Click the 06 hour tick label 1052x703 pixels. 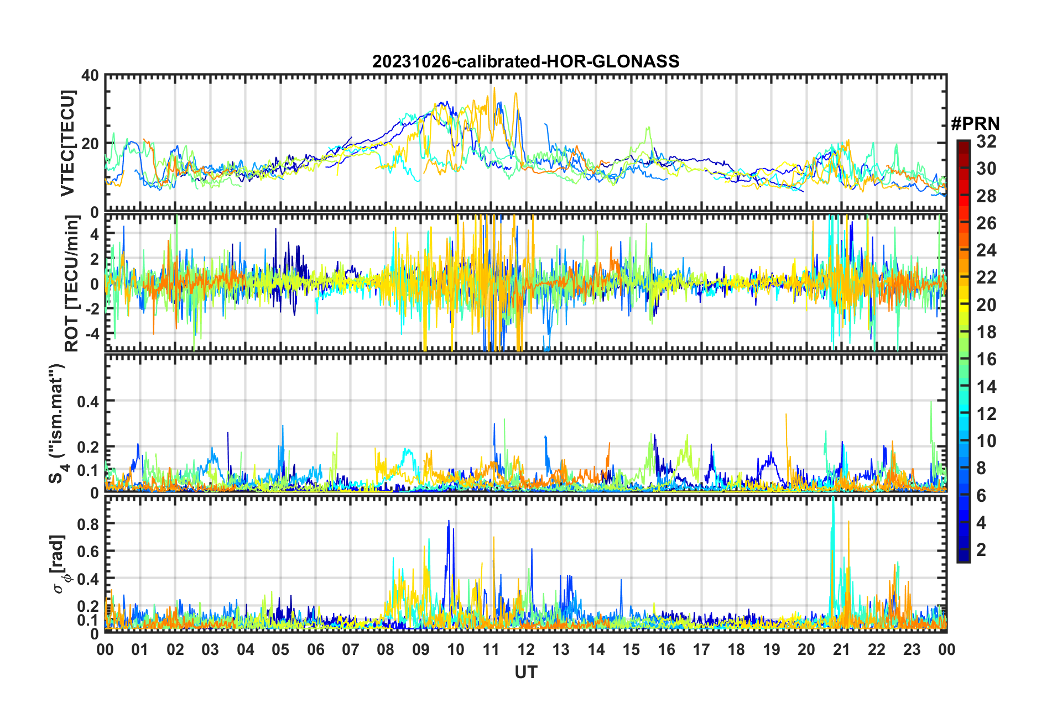click(x=316, y=649)
